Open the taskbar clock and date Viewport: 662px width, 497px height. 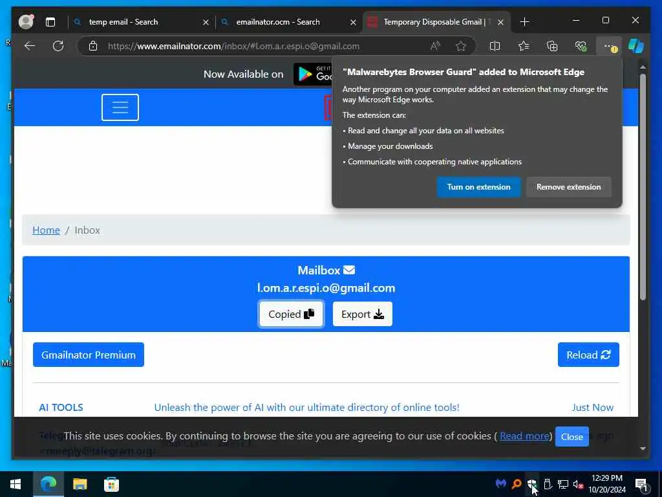tap(606, 484)
